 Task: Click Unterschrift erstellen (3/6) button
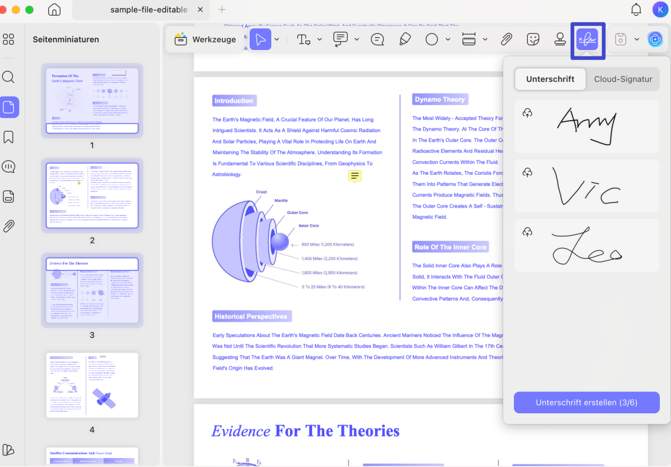click(587, 403)
